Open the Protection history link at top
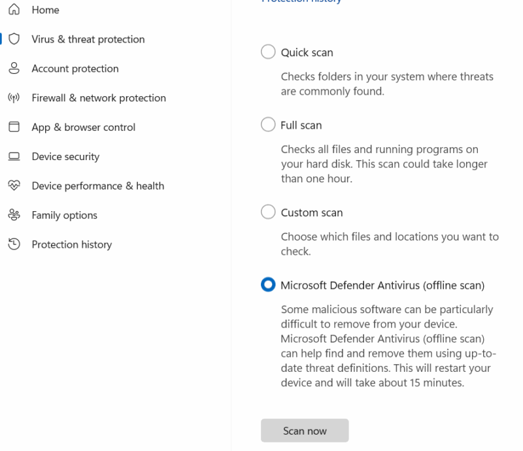 tap(301, 2)
